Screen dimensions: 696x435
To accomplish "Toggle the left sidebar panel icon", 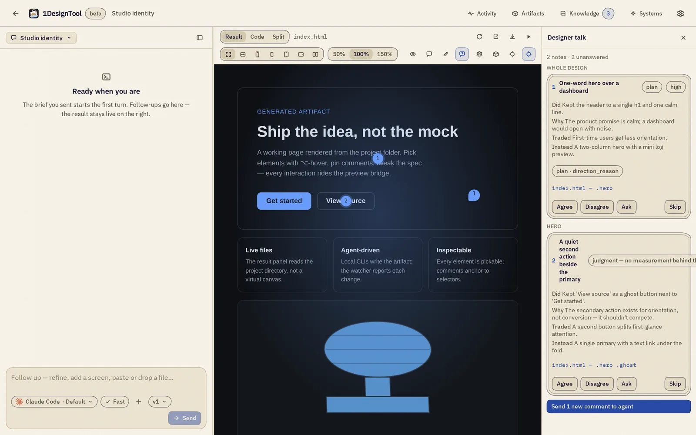I will [x=200, y=38].
